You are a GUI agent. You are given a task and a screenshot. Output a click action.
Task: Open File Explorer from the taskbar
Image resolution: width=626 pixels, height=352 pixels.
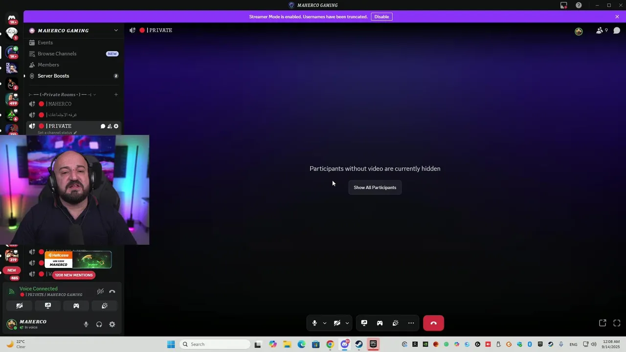pos(287,344)
